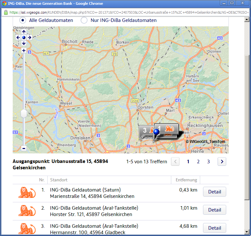Screen dimensions: 251x236
Task: Click the green SSL padlock icon
Action: (6, 12)
